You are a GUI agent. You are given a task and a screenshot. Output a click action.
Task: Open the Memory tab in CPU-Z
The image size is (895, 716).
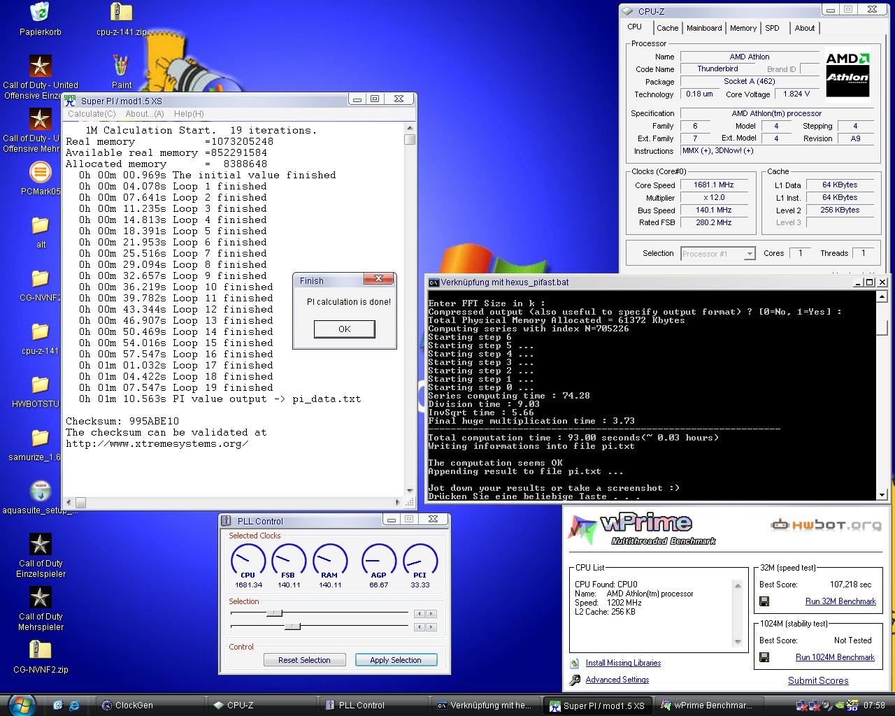tap(743, 28)
